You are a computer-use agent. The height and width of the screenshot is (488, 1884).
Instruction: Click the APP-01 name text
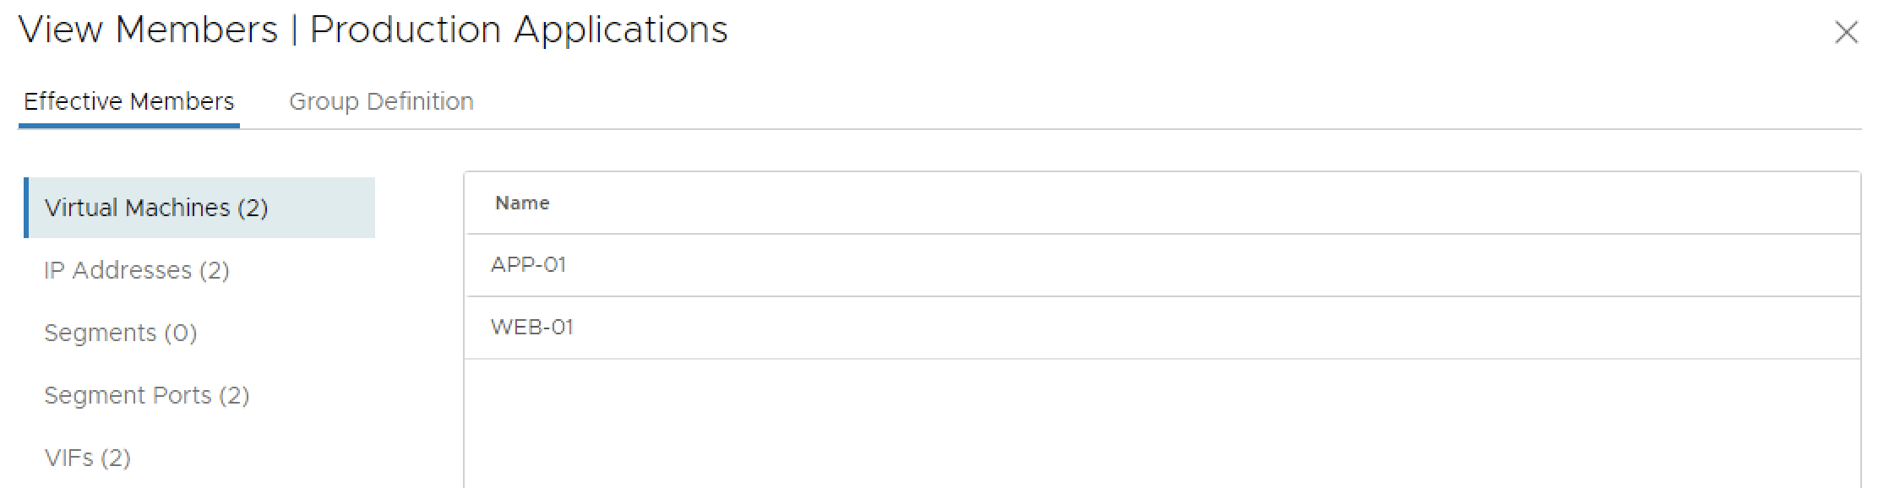click(528, 265)
